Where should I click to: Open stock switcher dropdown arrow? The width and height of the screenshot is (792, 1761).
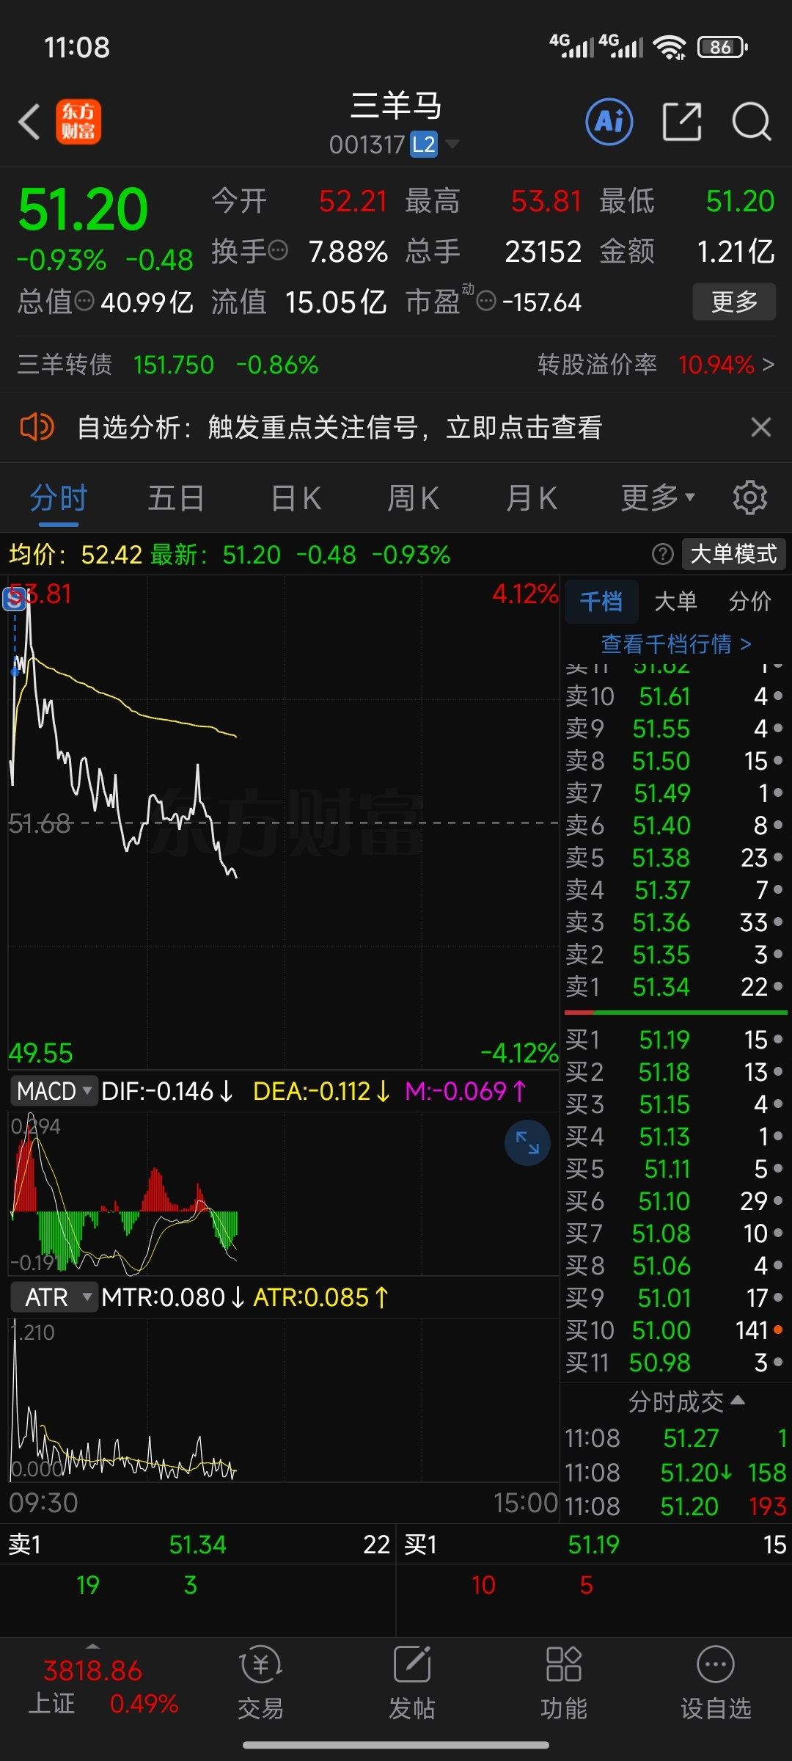tap(453, 144)
